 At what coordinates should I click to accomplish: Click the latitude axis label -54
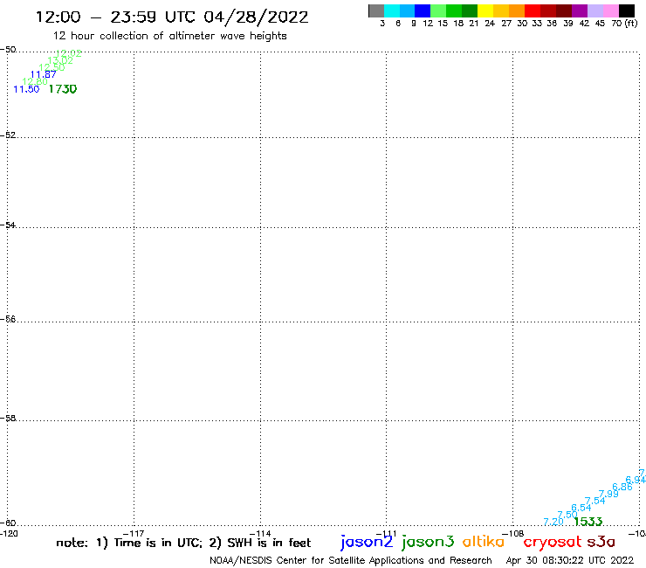[x=8, y=225]
